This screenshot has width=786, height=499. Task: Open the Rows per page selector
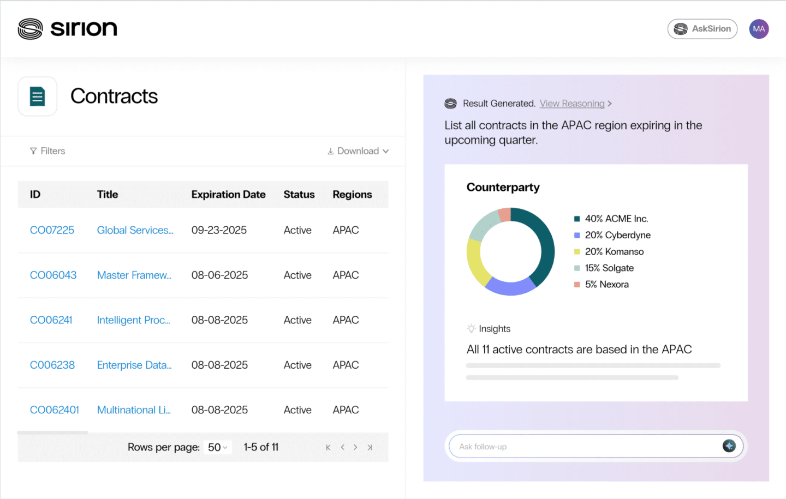[x=218, y=447]
